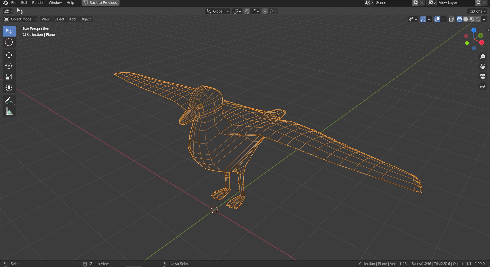Click the negative X axis red dot
Image resolution: width=490 pixels, height=267 pixels.
(466, 36)
